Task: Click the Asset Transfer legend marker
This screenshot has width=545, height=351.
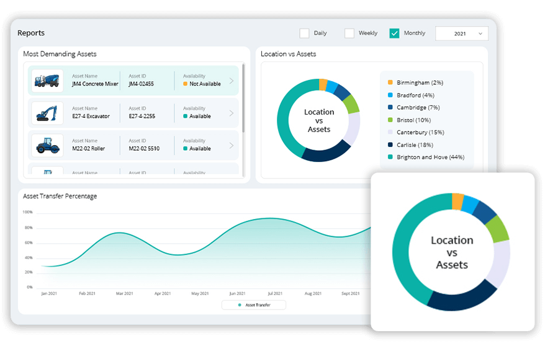Action: (240, 305)
